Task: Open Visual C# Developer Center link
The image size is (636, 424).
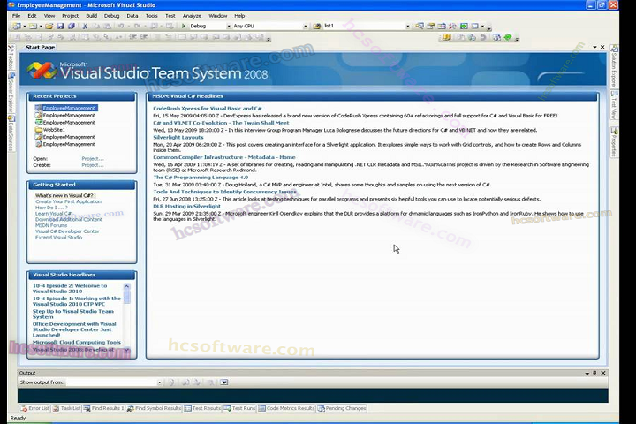Action: click(x=67, y=231)
